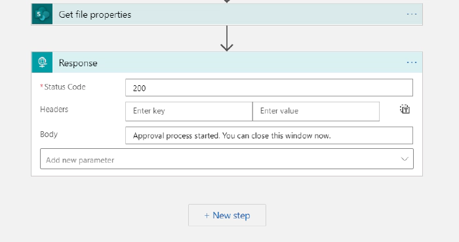Open the Add new parameter dropdown field
Screen dimensions: 459x242
227,159
